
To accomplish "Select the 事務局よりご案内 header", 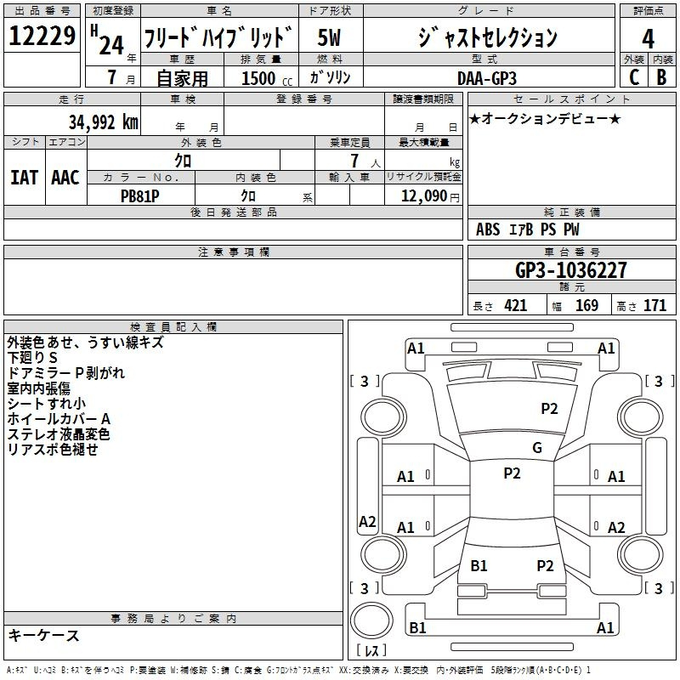I will [x=173, y=619].
